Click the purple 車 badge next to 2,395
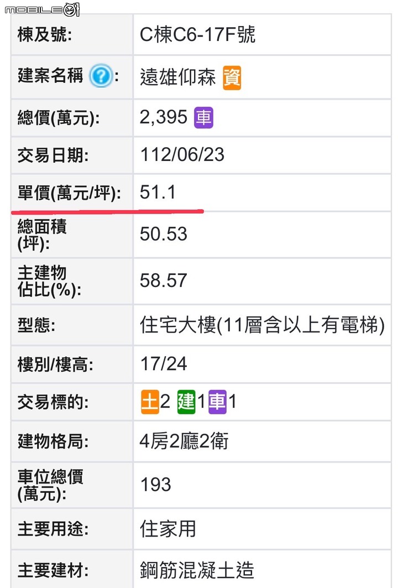The image size is (398, 588). (203, 117)
